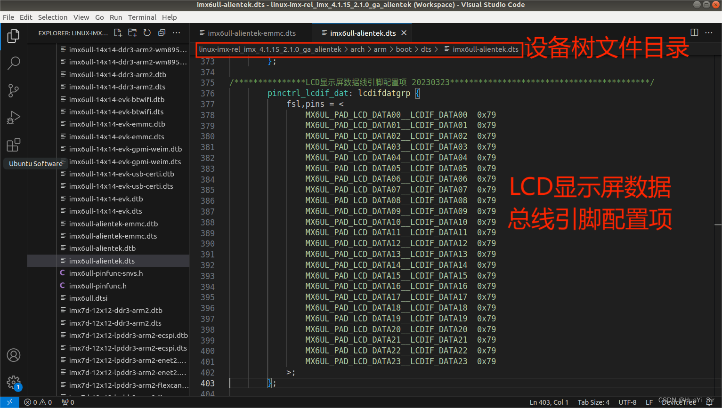Open the Accounts menu icon
The image size is (722, 408).
(13, 355)
